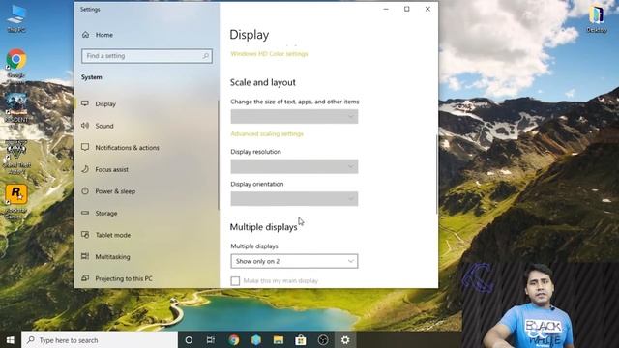This screenshot has width=619, height=348.
Task: Open the Display orientation dropdown
Action: (294, 199)
